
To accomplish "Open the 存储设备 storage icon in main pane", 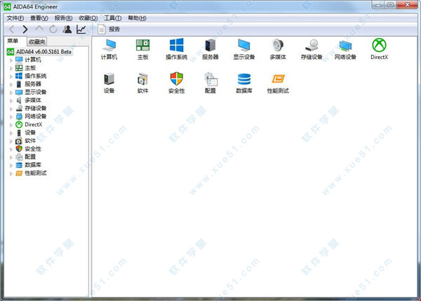I will 312,49.
